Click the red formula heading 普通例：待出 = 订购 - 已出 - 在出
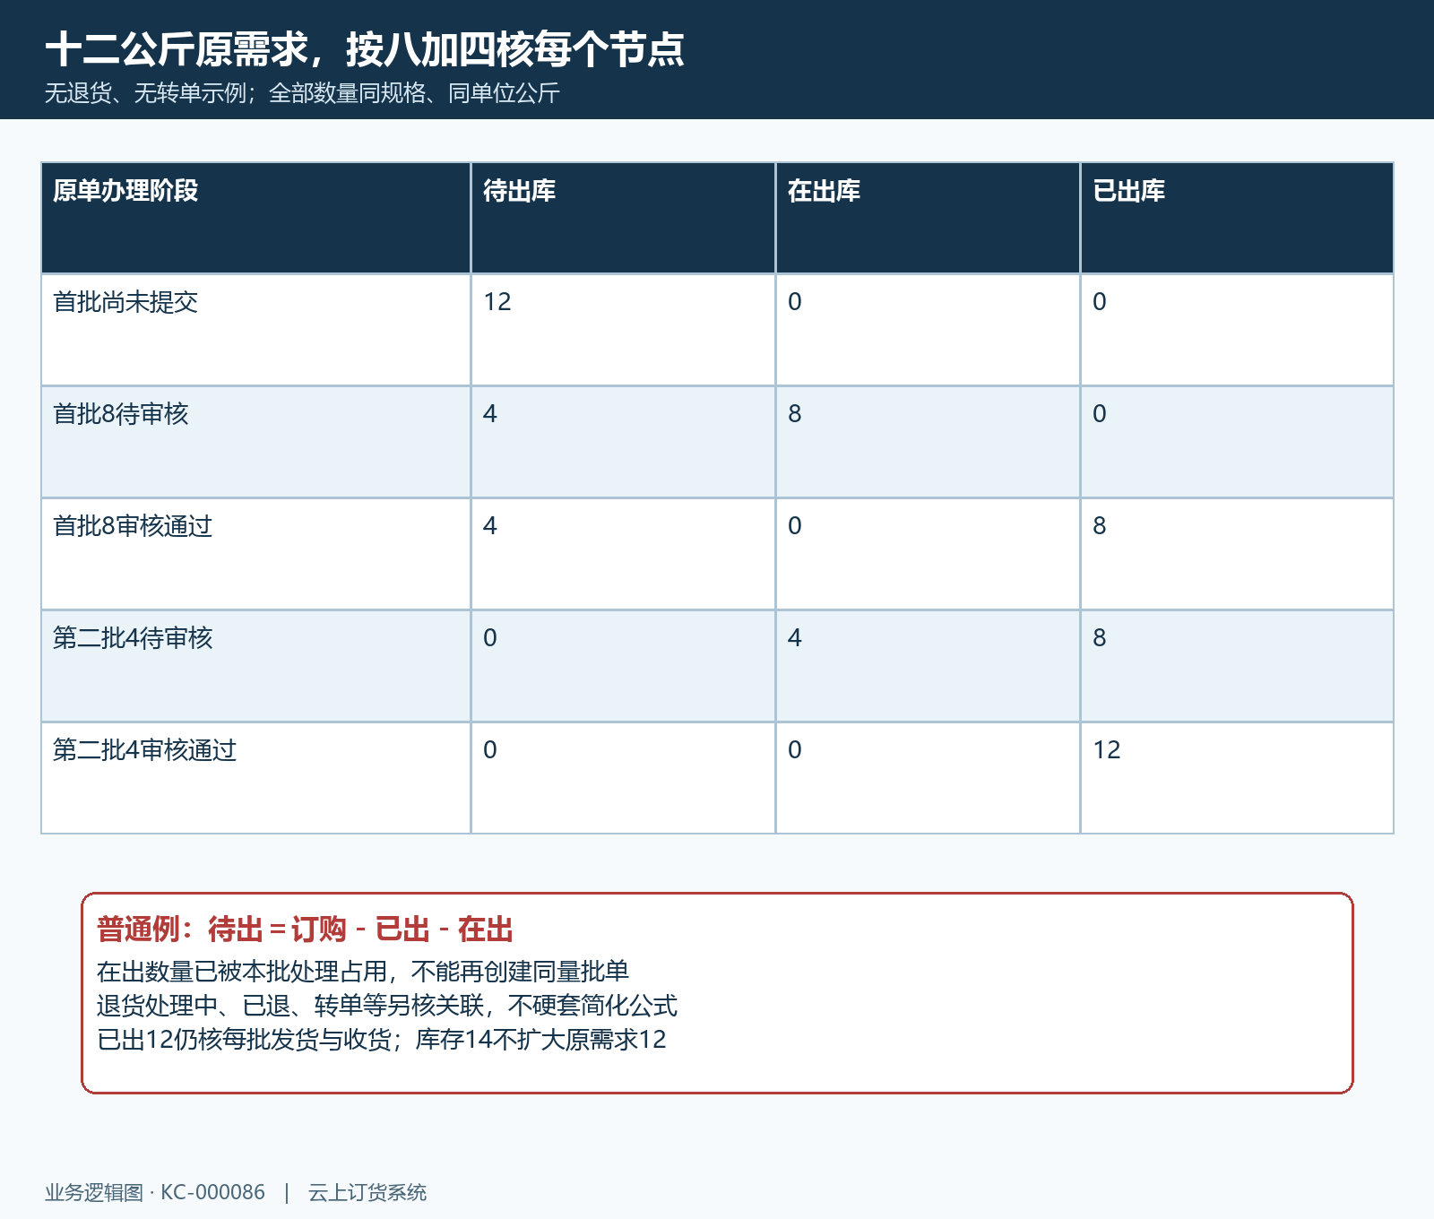1434x1219 pixels. click(x=305, y=929)
